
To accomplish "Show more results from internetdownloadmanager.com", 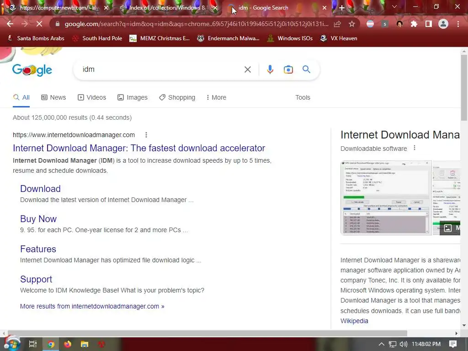I will pos(92,306).
